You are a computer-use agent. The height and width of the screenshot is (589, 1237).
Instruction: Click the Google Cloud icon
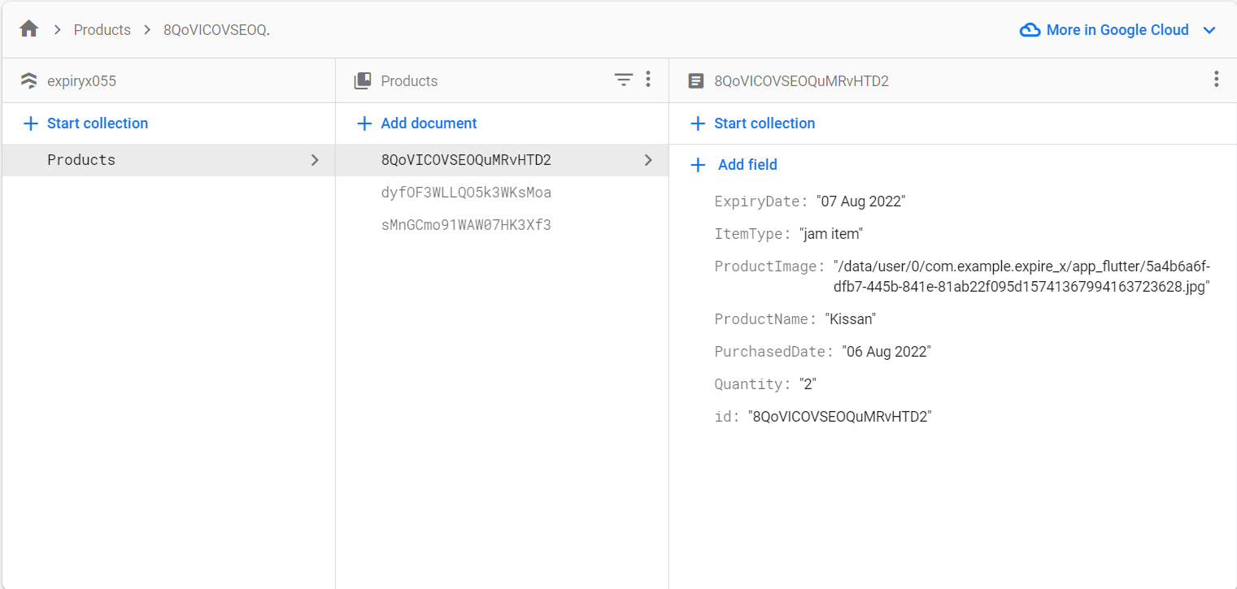point(1030,30)
